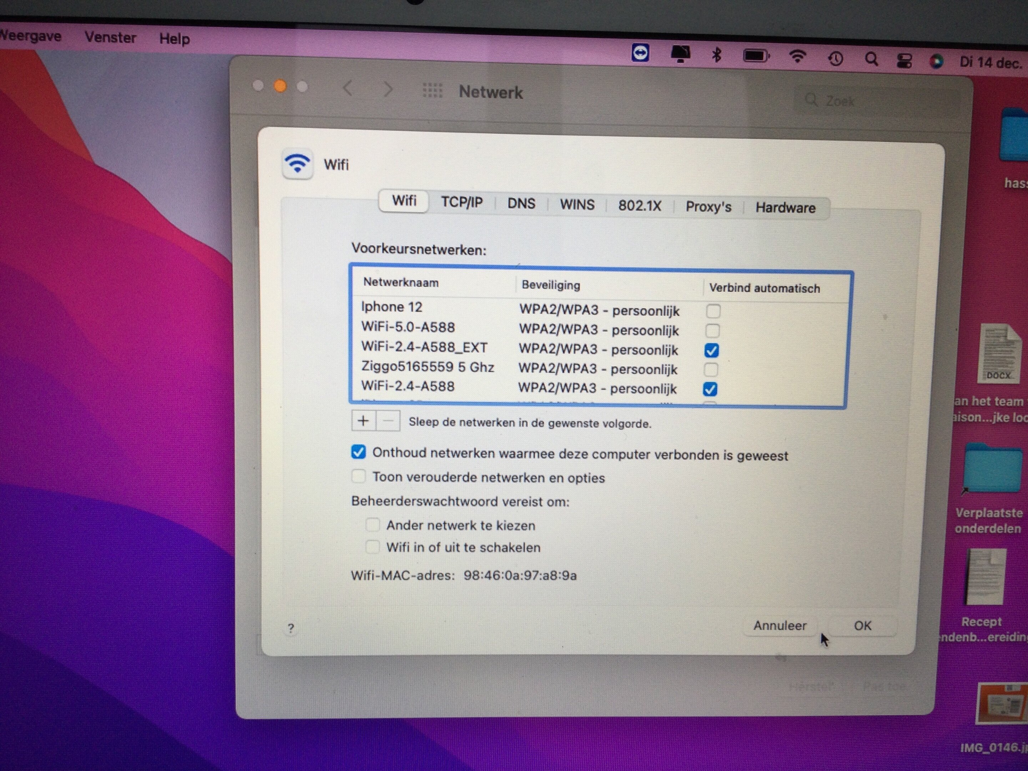The image size is (1028, 771).
Task: Check Ander netwerk te kiezen option
Action: (x=372, y=524)
